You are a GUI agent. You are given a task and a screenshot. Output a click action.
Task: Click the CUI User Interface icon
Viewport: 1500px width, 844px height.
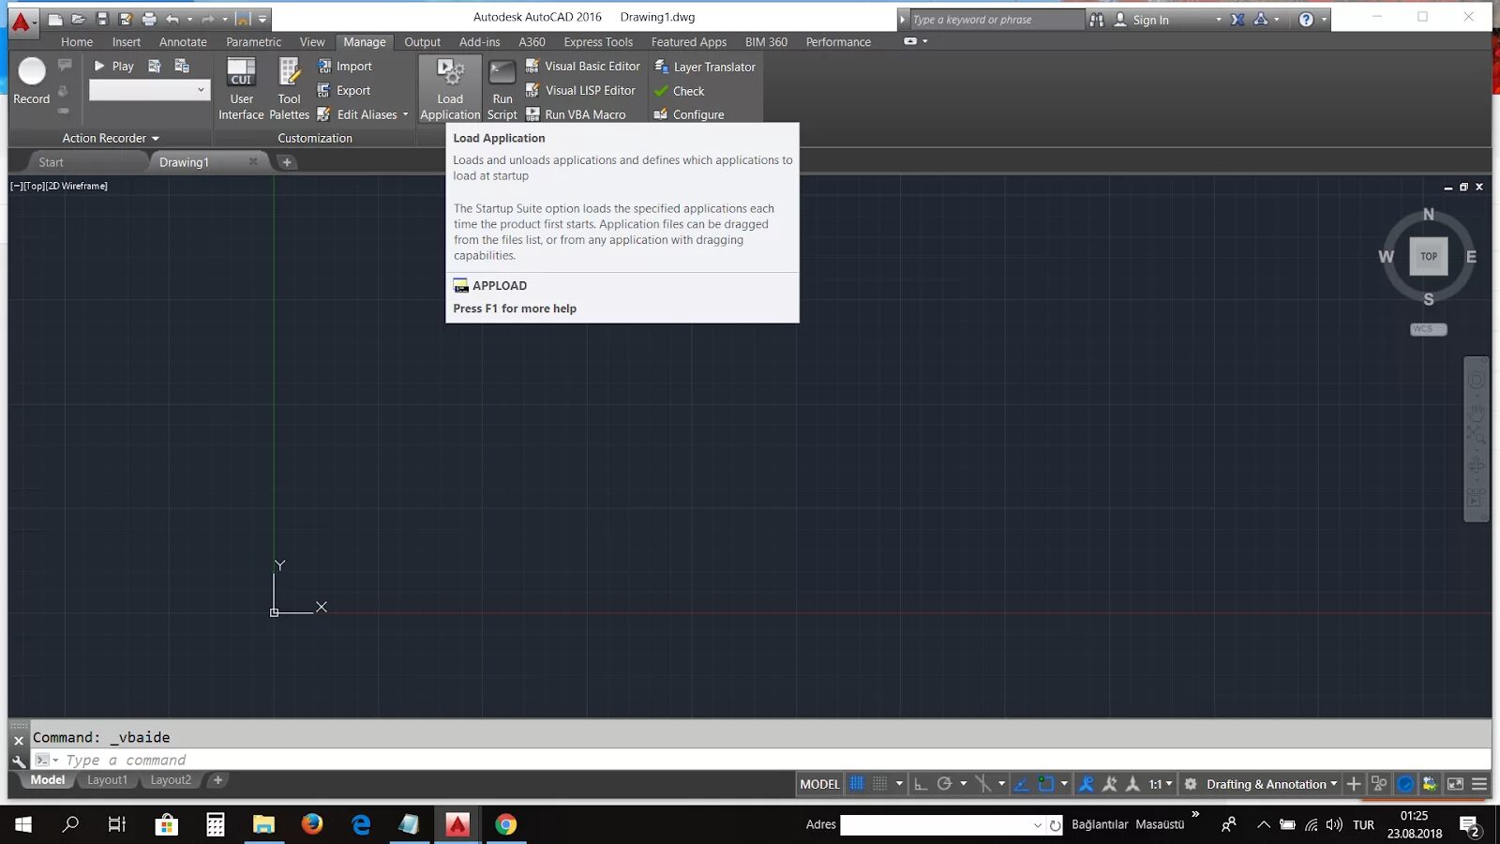(x=241, y=72)
